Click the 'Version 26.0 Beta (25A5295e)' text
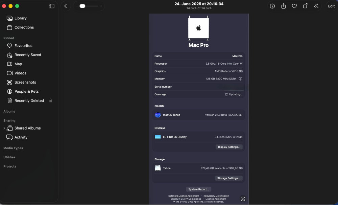338x205 pixels. click(x=224, y=115)
